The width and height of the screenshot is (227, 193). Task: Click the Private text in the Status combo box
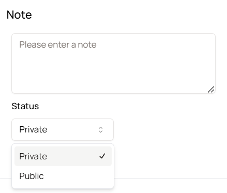[x=33, y=129]
